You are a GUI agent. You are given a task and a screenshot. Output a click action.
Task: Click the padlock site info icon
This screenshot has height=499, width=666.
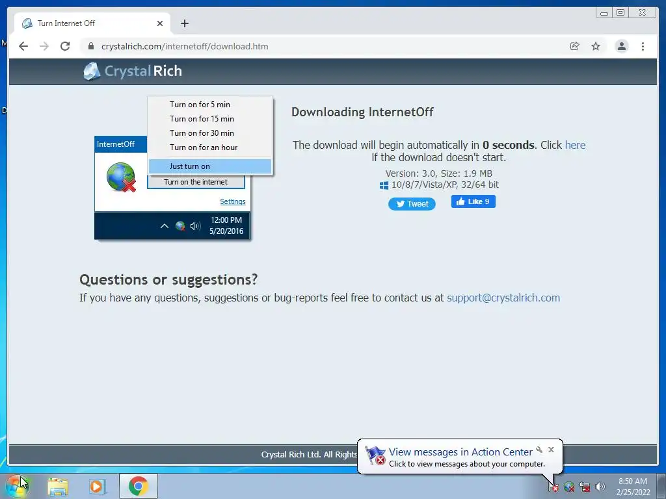(90, 46)
